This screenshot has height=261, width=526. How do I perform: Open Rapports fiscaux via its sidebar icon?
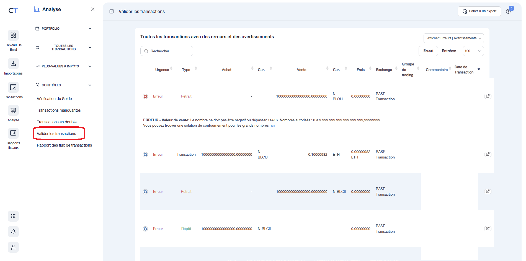pos(13,133)
